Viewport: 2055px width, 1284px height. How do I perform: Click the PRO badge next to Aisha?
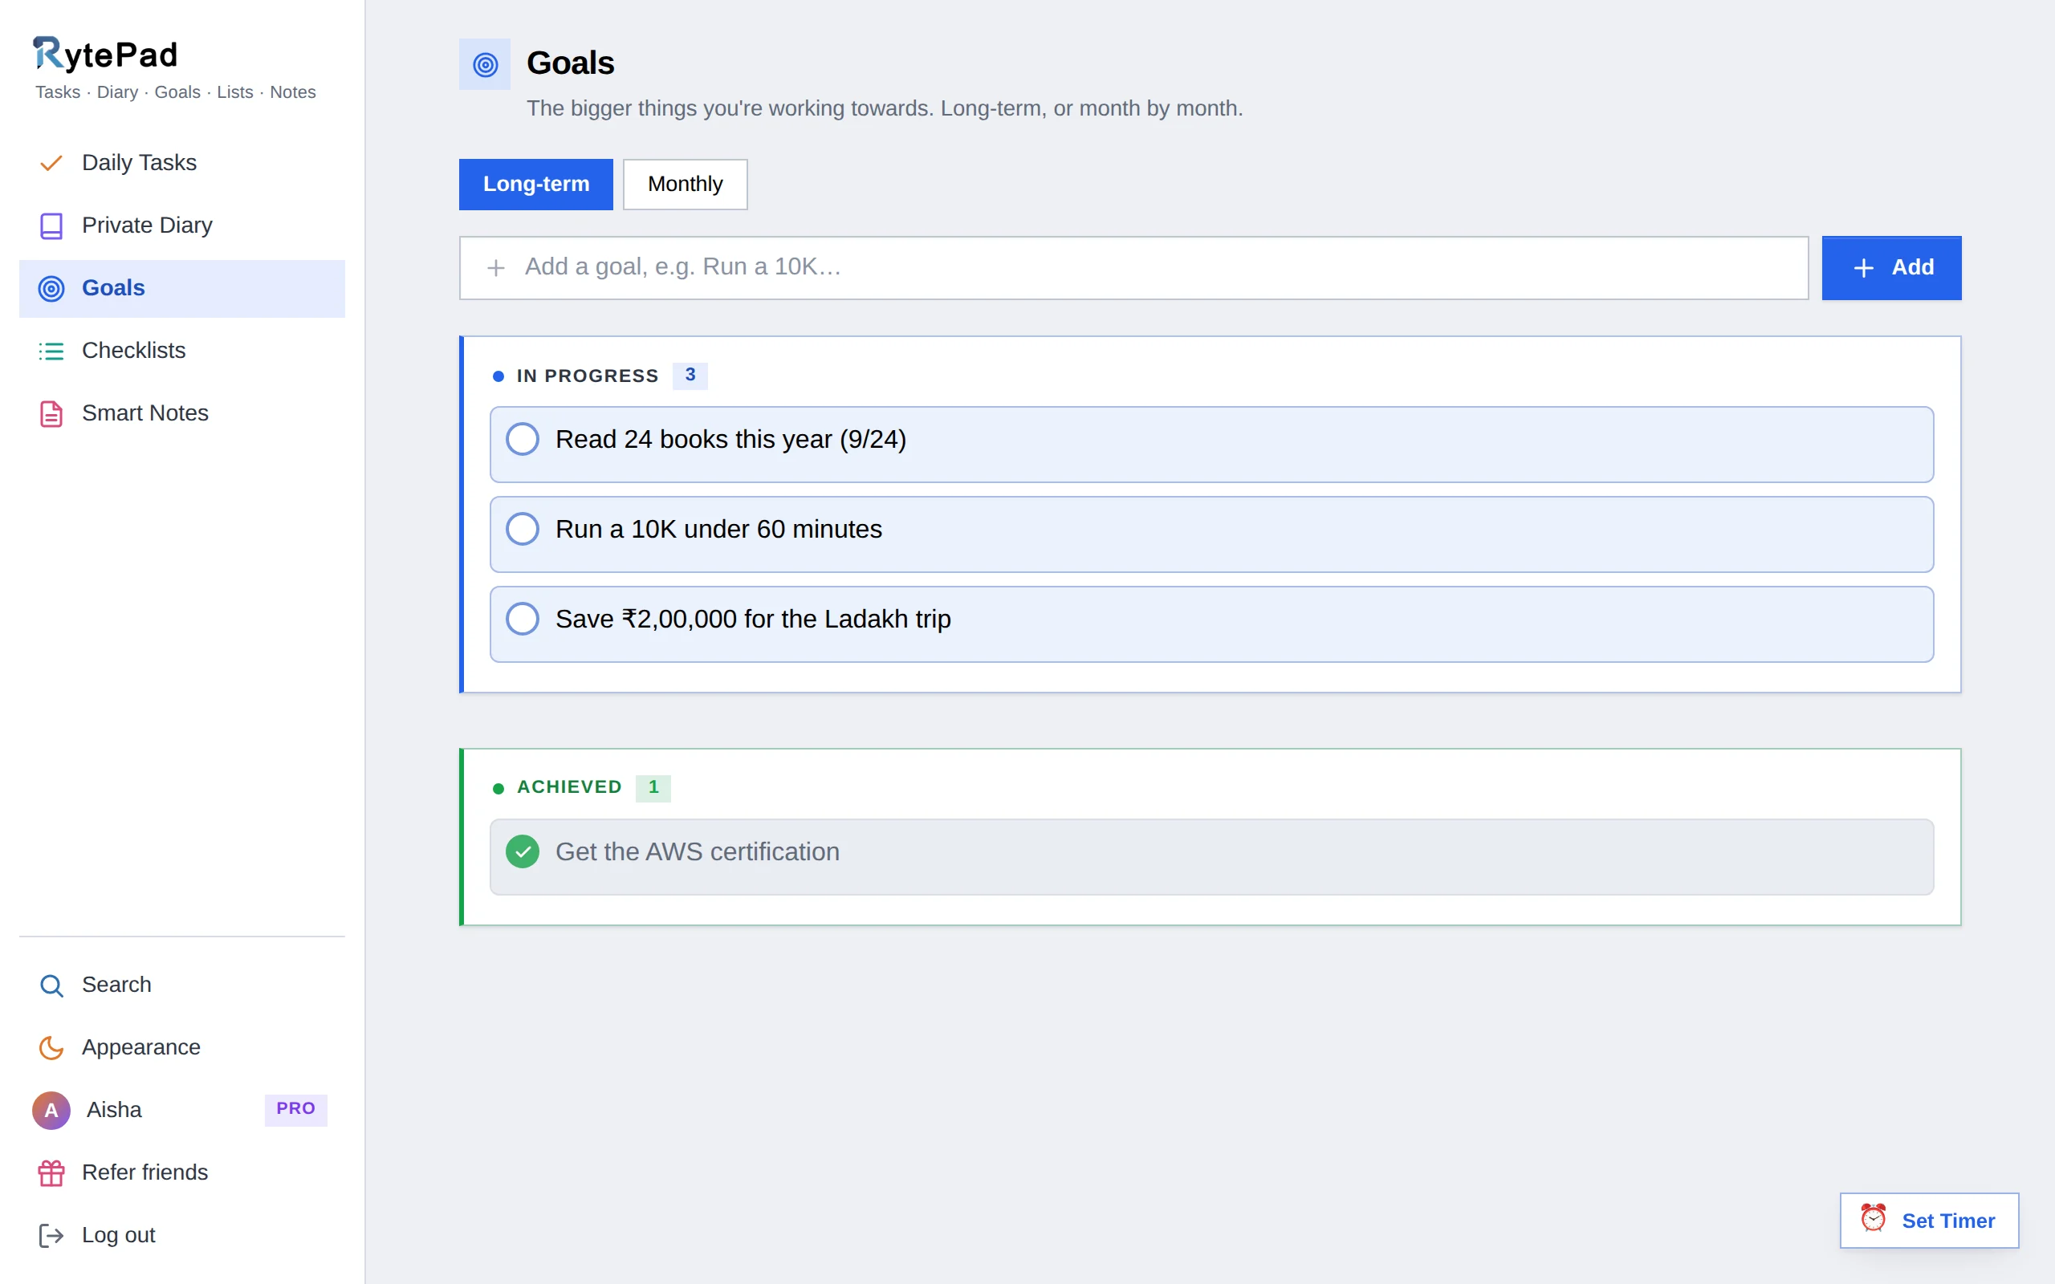(x=295, y=1109)
